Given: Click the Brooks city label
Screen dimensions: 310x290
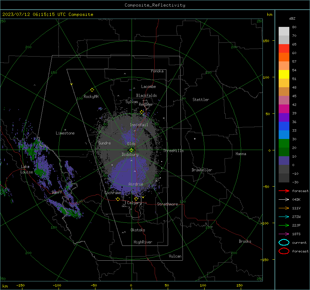Looking at the screenshot, I should point(245,241).
